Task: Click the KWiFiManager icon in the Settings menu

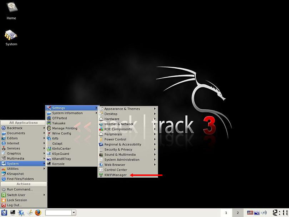Action: (x=101, y=175)
